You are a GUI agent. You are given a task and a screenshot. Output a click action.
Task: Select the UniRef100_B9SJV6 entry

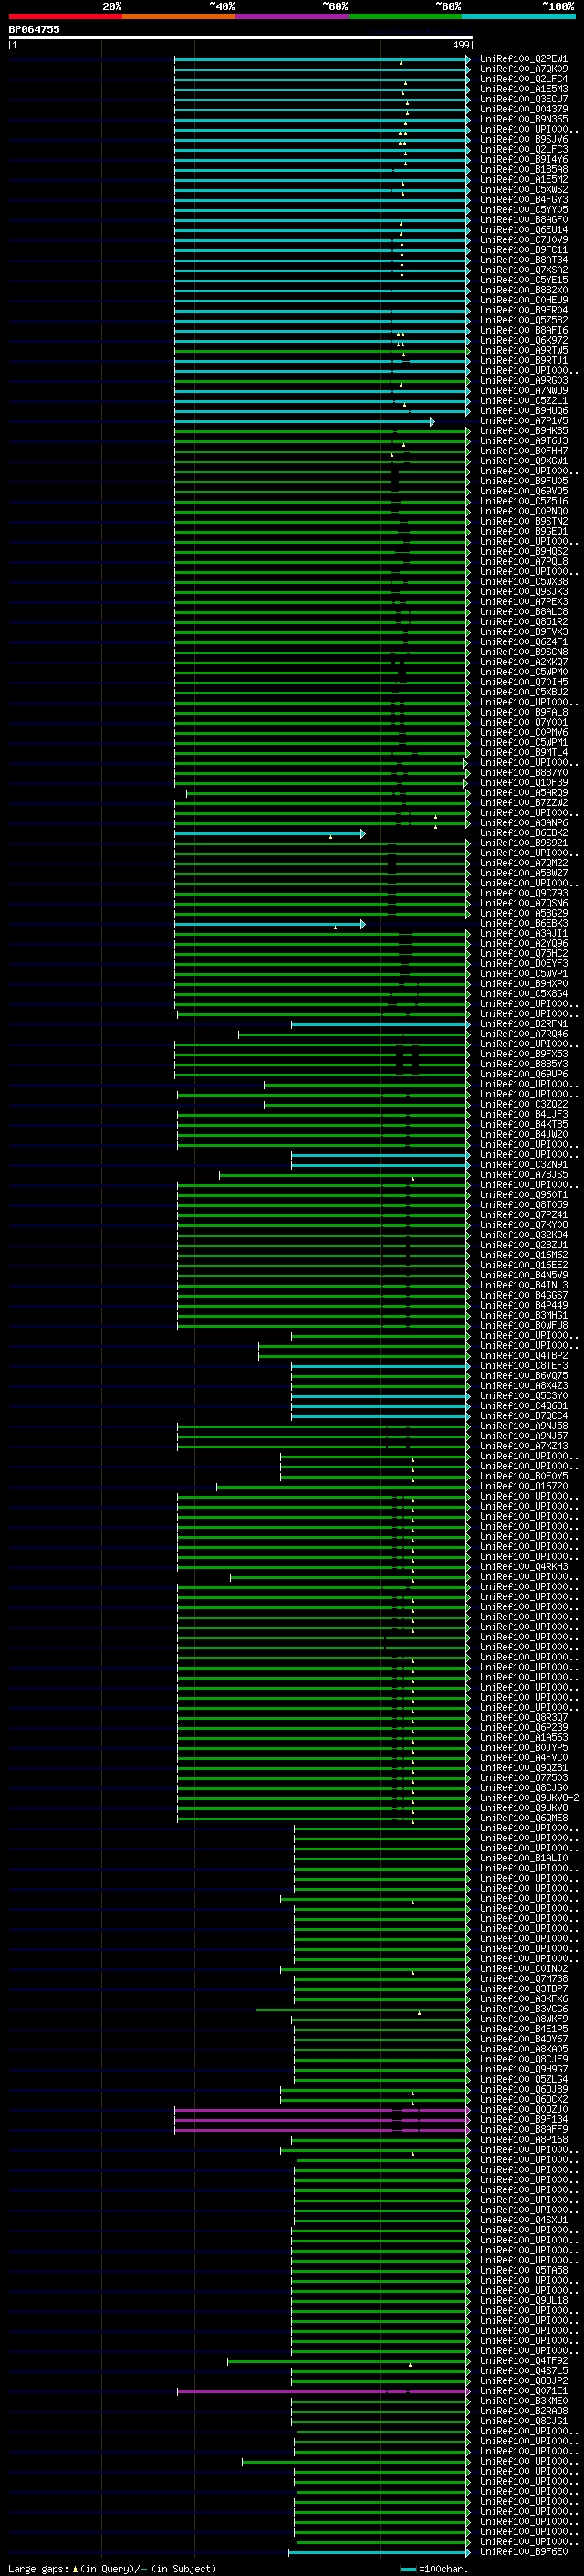pyautogui.click(x=523, y=139)
